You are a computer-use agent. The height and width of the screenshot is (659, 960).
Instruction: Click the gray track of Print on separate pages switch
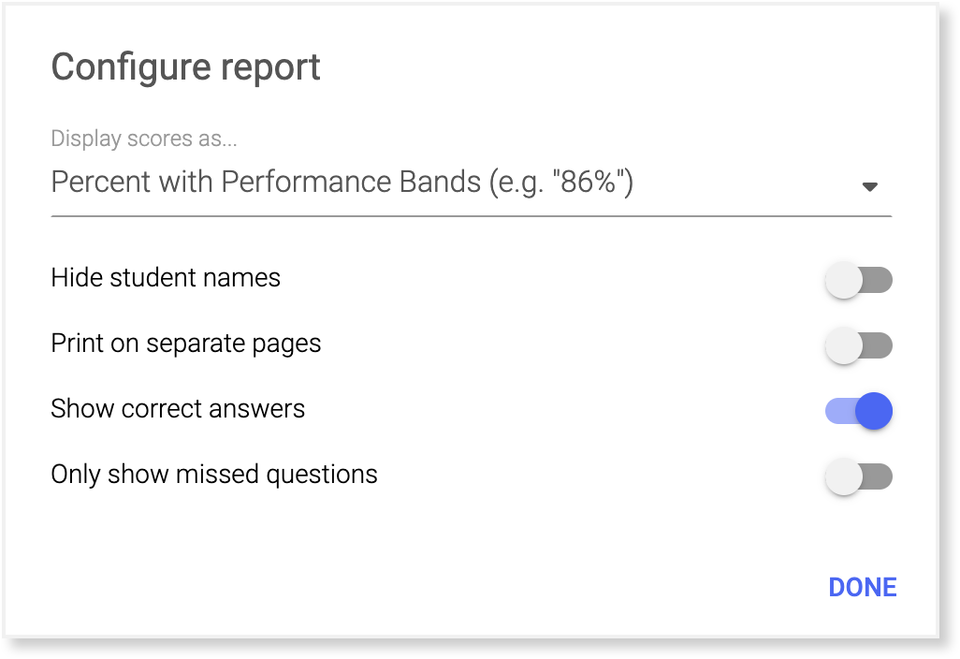click(880, 345)
